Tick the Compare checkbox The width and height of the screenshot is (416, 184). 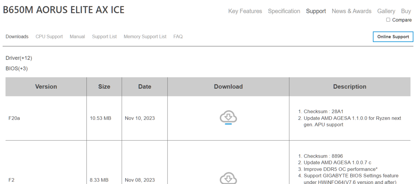(x=388, y=20)
